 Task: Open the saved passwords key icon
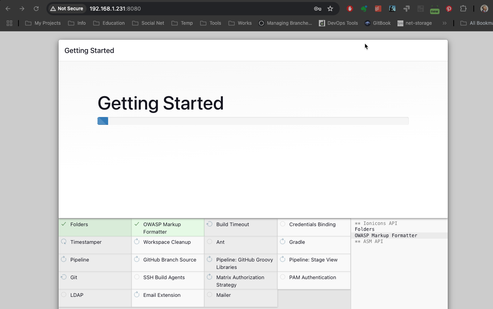click(317, 9)
